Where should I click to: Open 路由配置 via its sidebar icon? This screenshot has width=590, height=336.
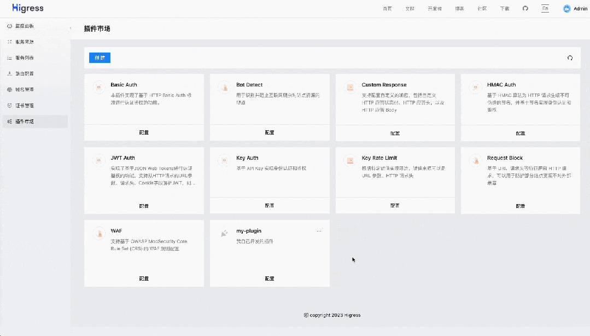click(x=9, y=73)
